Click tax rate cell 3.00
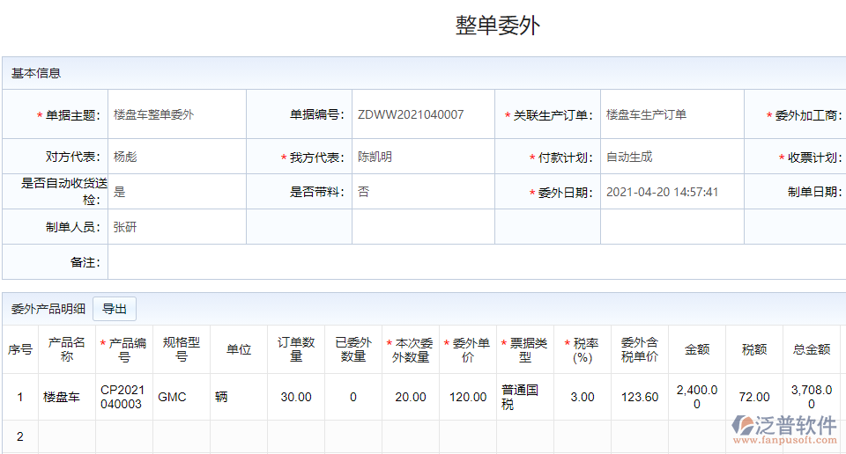 [x=583, y=397]
